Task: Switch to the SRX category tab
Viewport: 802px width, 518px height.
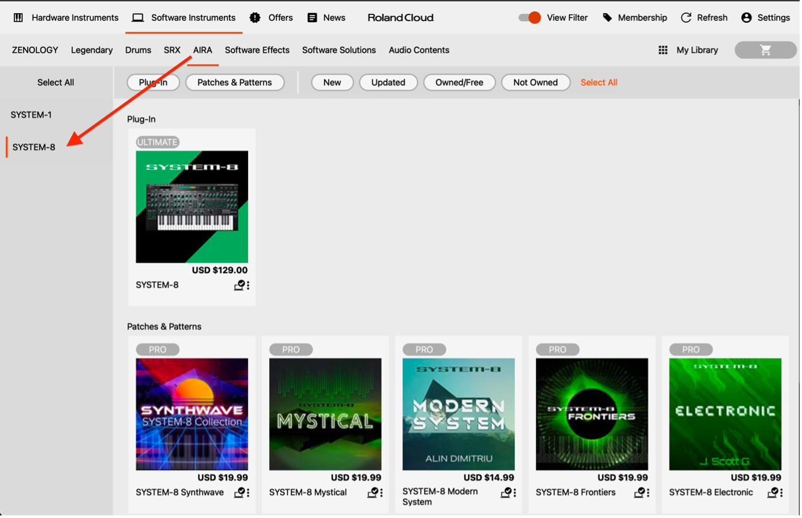Action: [x=172, y=50]
